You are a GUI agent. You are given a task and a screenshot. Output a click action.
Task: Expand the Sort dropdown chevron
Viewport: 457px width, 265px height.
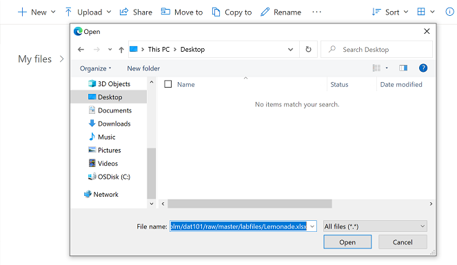[x=406, y=12]
